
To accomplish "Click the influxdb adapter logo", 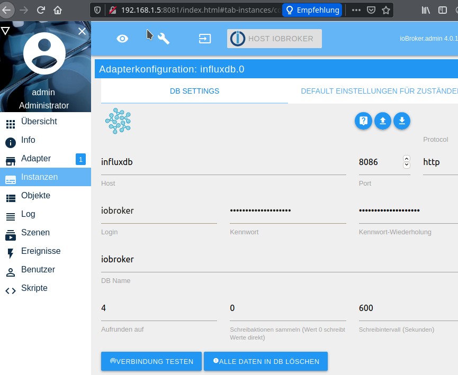I will pos(119,121).
